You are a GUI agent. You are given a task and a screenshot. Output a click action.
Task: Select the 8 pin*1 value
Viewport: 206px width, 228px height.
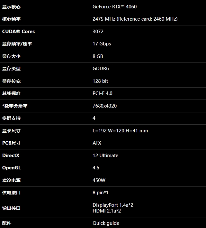[100, 193]
